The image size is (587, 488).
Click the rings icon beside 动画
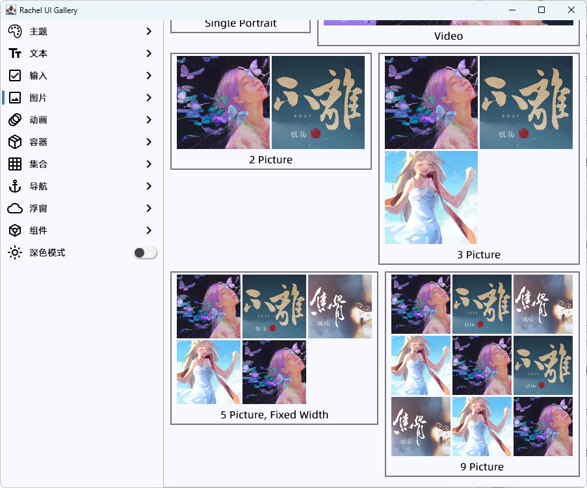point(15,120)
